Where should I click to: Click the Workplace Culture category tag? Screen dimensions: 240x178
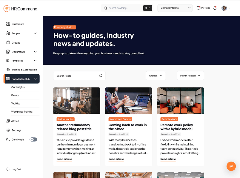120,119
